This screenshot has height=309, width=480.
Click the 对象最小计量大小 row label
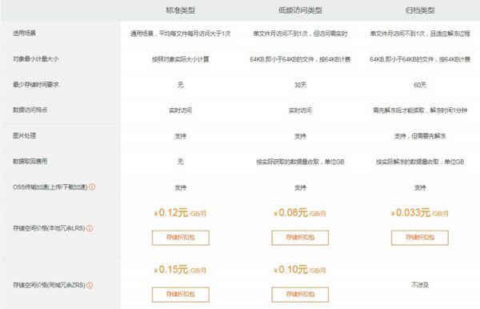coord(35,58)
